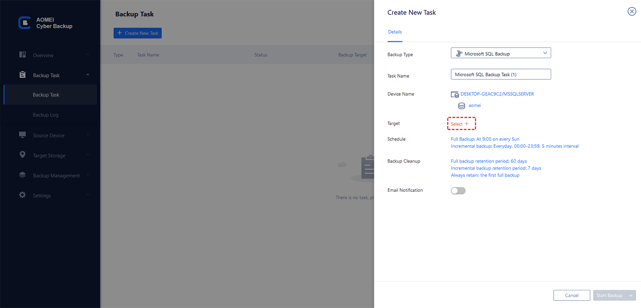Click the Backup Task clipboard icon

(22, 75)
